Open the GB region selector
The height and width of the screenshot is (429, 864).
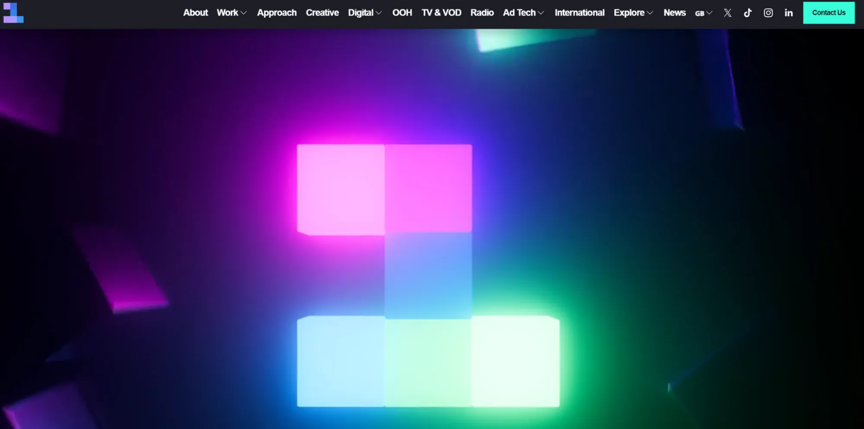pos(704,13)
